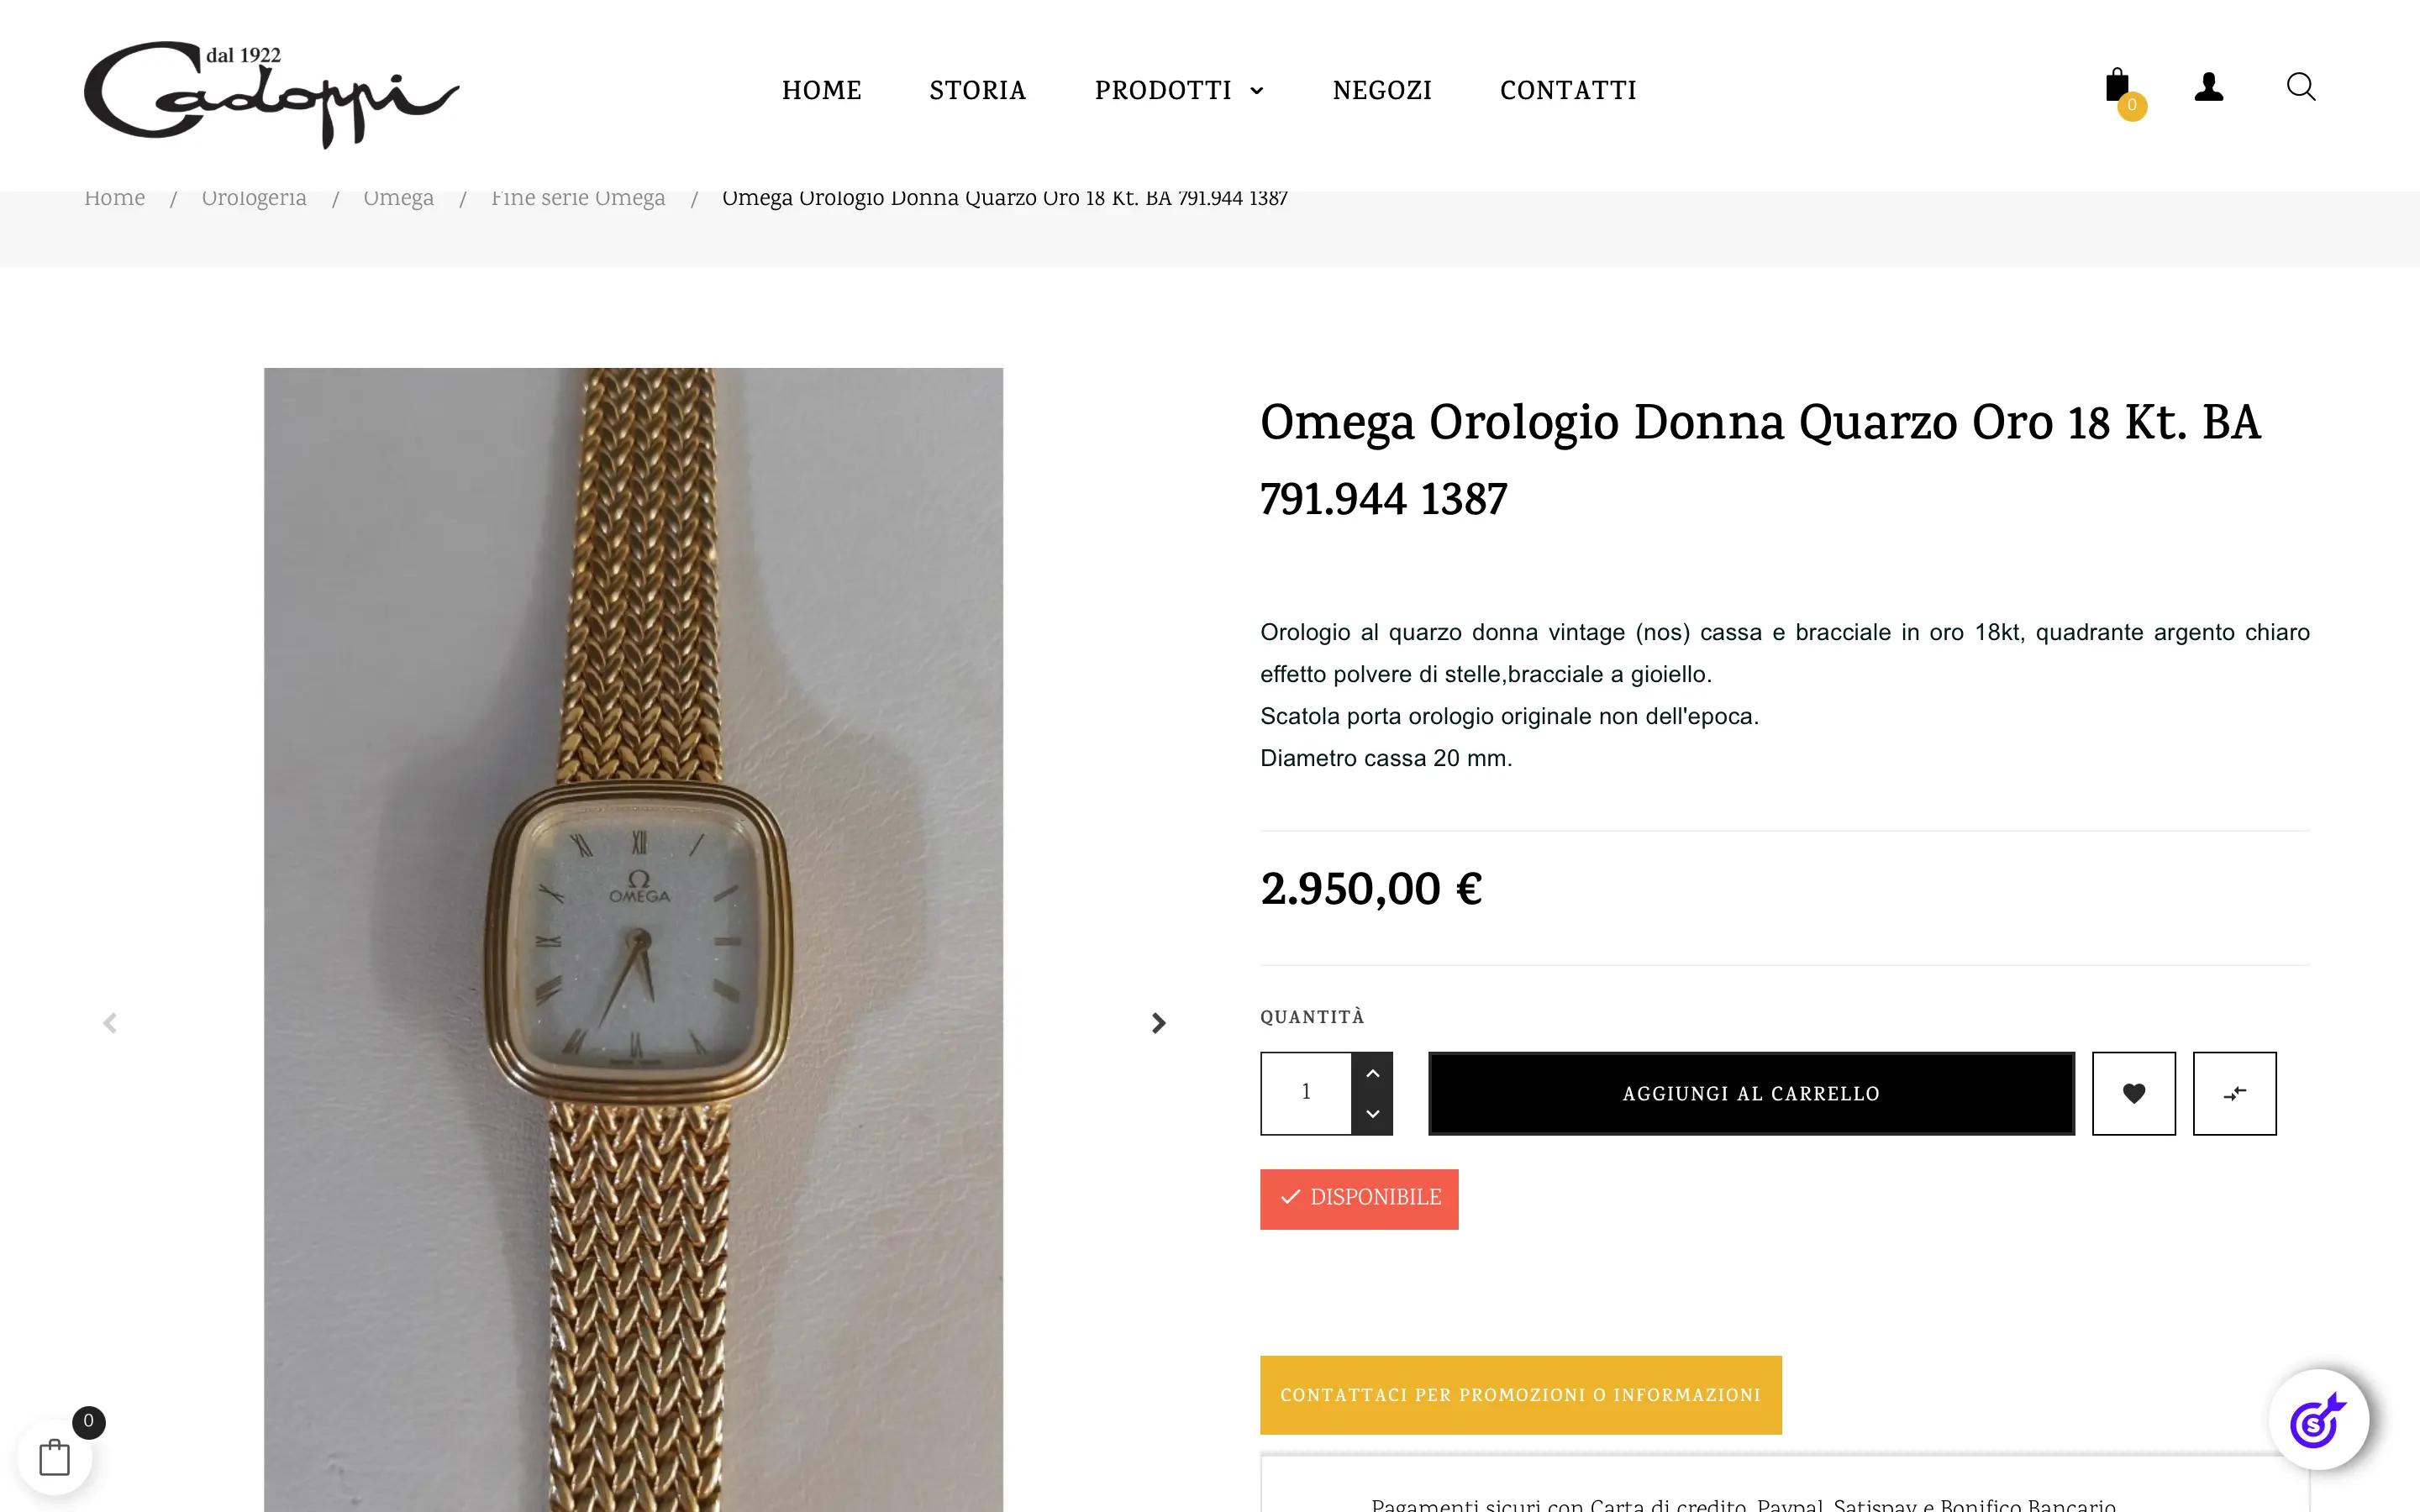The height and width of the screenshot is (1512, 2420).
Task: Open the search magnifier icon
Action: [2301, 87]
